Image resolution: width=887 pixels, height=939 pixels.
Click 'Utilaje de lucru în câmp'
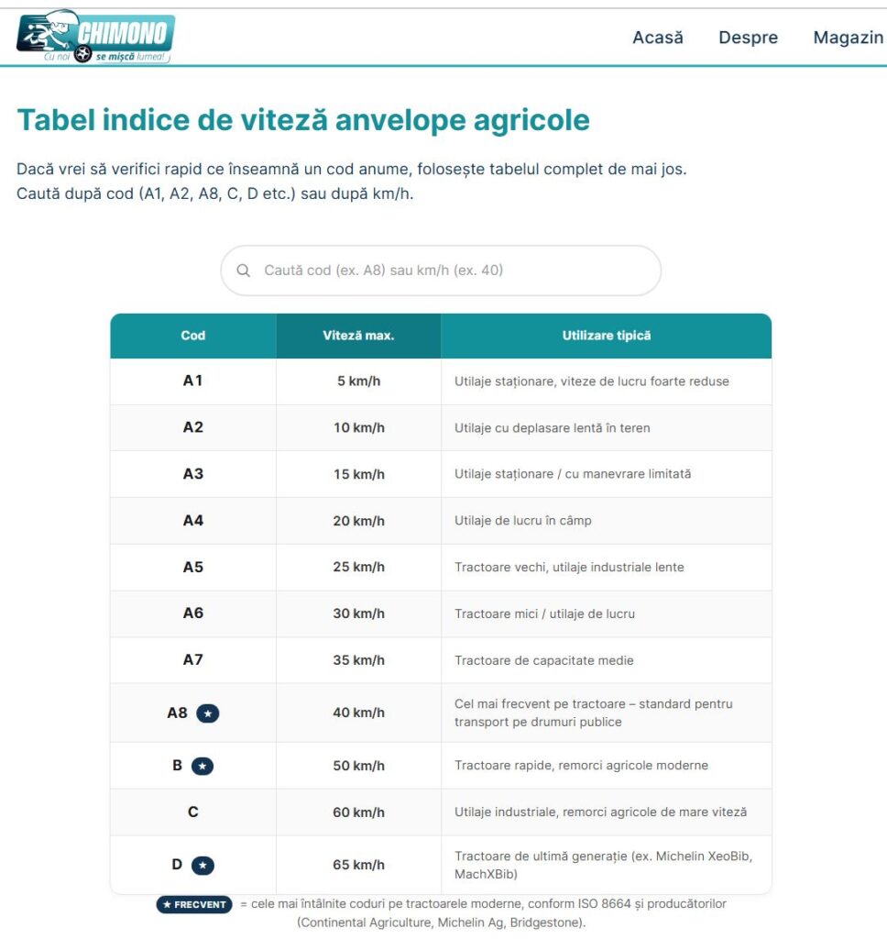click(522, 521)
